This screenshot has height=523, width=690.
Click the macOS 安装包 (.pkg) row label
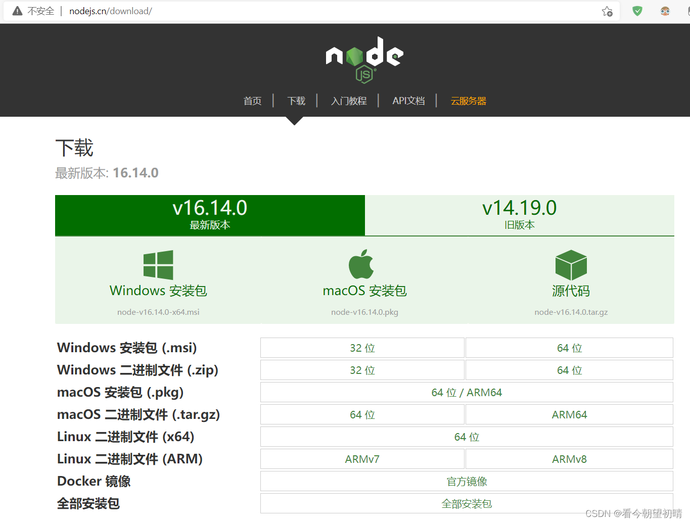(120, 392)
